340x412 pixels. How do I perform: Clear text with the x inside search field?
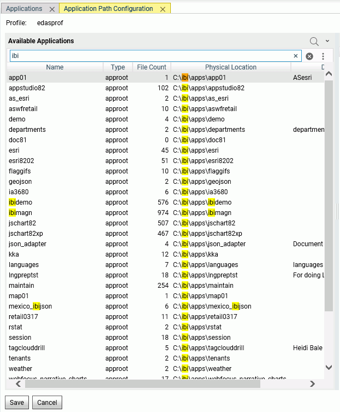(296, 56)
